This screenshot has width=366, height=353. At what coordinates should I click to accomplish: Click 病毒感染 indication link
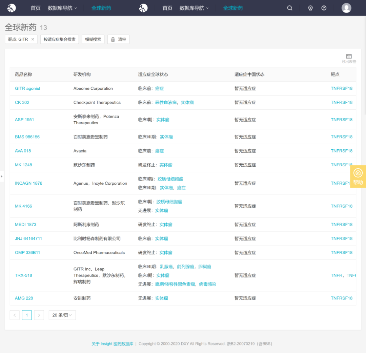click(208, 284)
